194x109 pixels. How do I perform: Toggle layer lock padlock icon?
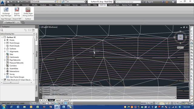(x=63, y=2)
